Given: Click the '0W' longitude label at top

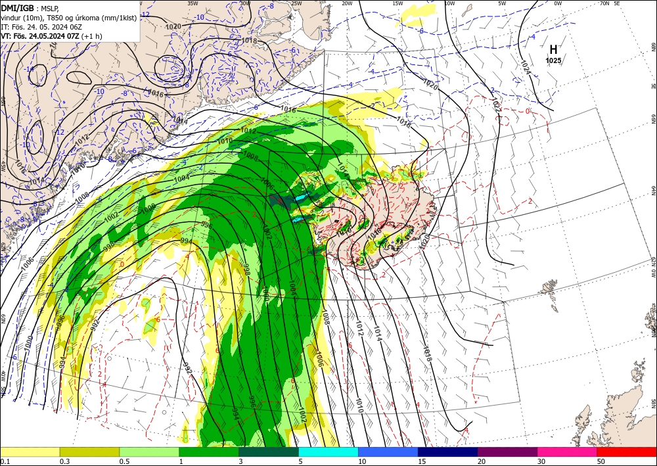Looking at the screenshot, I should [x=558, y=3].
